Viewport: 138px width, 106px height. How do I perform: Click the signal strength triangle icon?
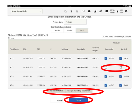click(95, 11)
